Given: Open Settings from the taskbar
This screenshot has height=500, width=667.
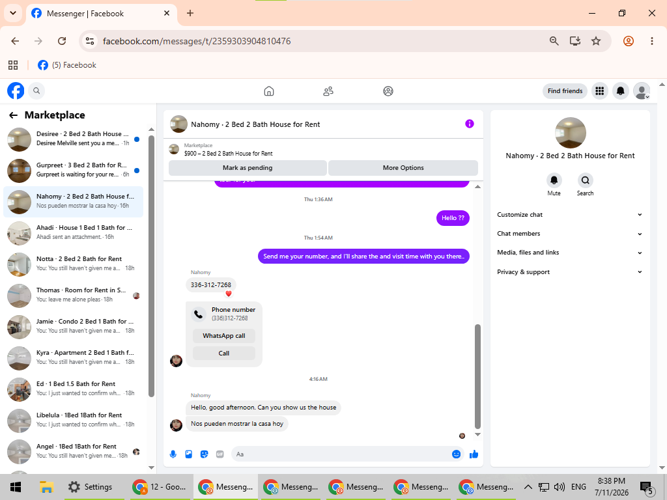Looking at the screenshot, I should (90, 487).
